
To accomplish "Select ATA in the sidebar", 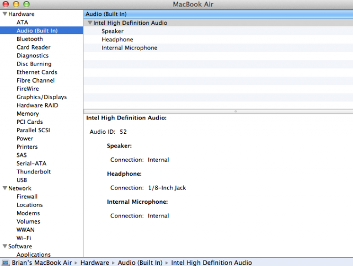I will [22, 22].
